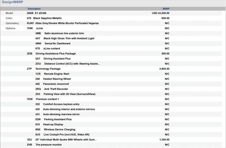226x148 pixels.
Task: Select the Design/MSRP section title
Action: [x=12, y=2]
